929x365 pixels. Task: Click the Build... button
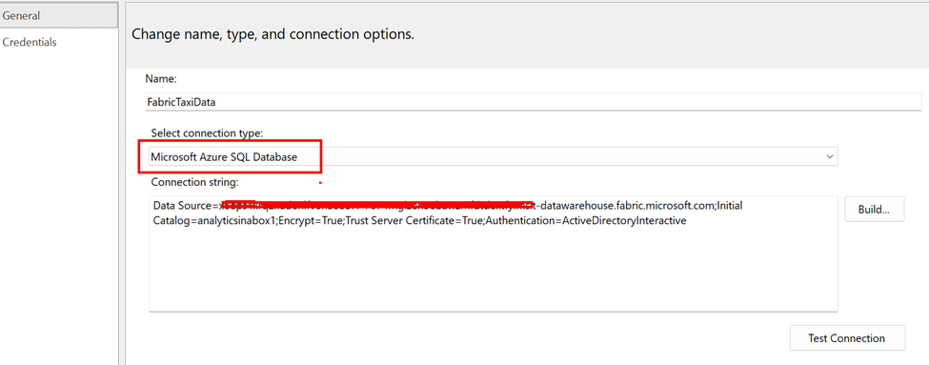click(x=874, y=209)
